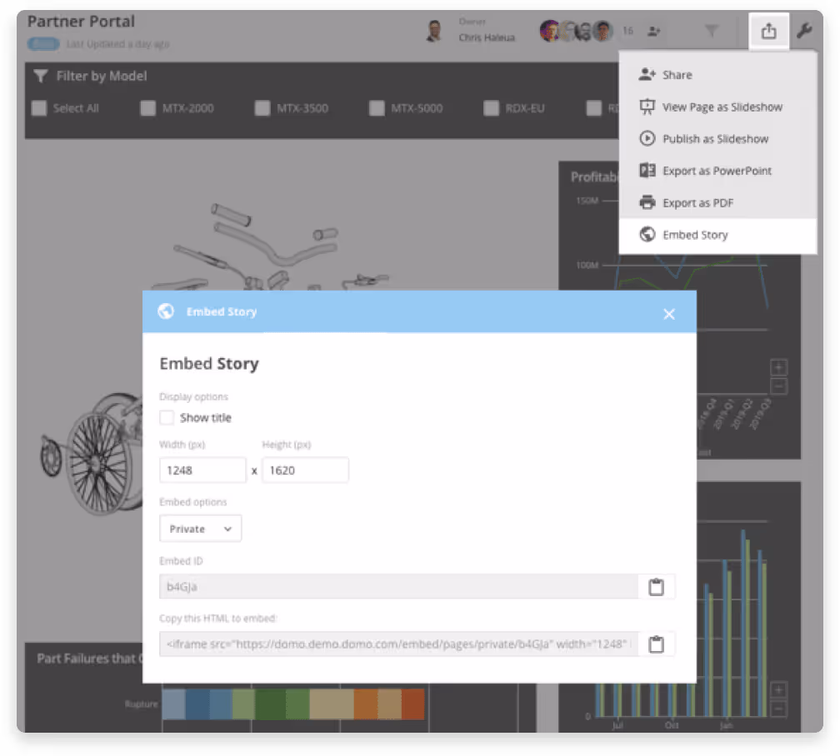Choose Publish as Slideshow

click(x=717, y=139)
